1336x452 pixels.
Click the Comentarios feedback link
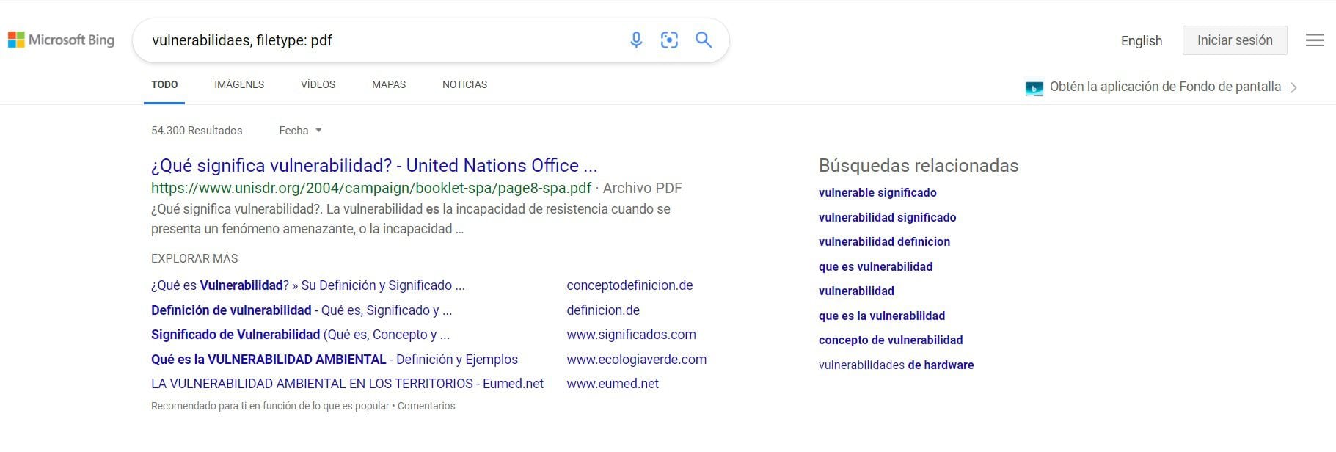pyautogui.click(x=426, y=406)
